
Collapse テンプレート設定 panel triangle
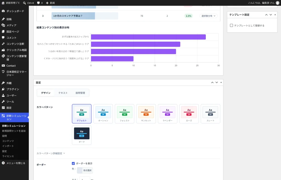(x=275, y=15)
